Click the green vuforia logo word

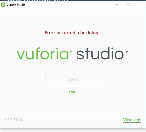43,54
